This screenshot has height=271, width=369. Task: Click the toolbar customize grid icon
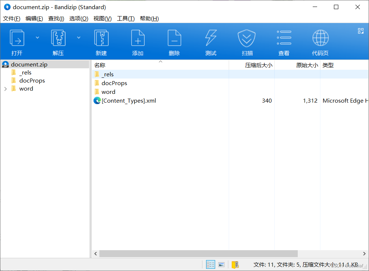click(x=361, y=31)
